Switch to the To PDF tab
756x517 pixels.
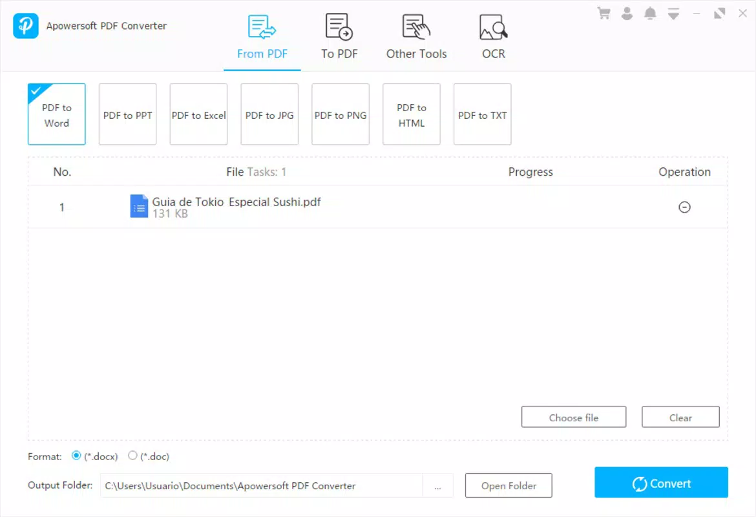339,37
